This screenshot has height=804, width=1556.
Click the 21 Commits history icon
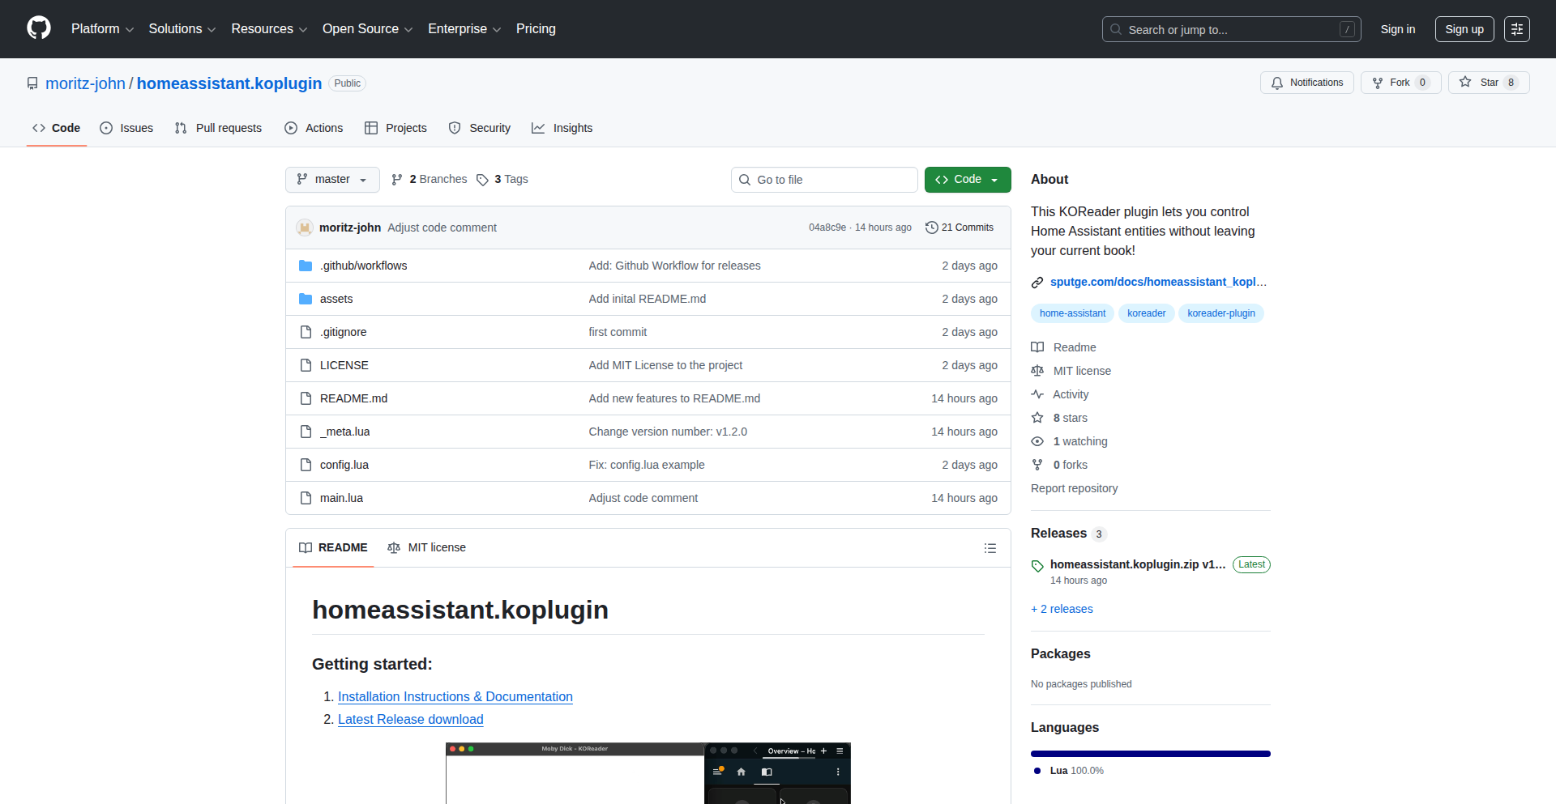pos(932,228)
